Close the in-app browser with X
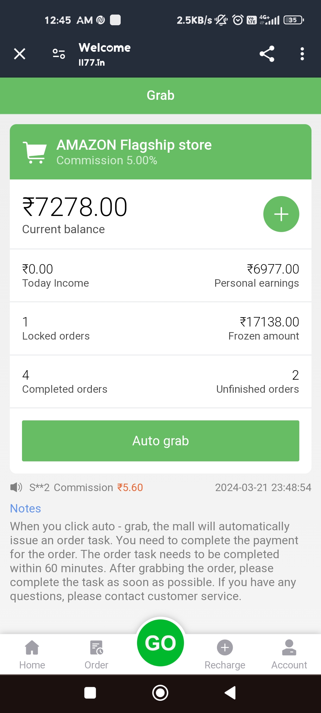 click(20, 54)
